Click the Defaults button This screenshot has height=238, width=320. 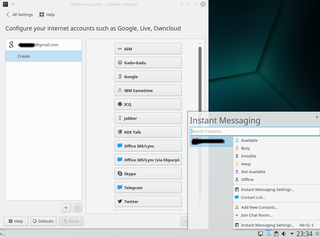43,221
